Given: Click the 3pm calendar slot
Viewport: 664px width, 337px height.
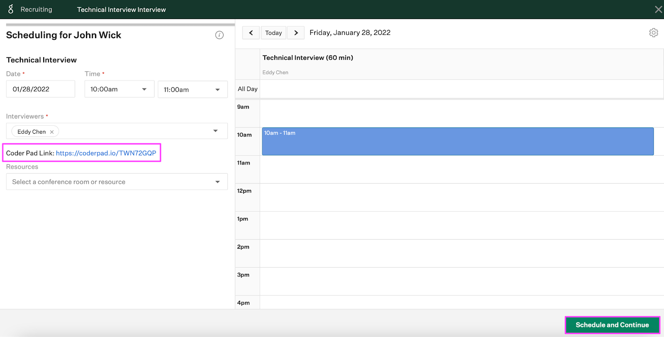Looking at the screenshot, I should (461, 281).
